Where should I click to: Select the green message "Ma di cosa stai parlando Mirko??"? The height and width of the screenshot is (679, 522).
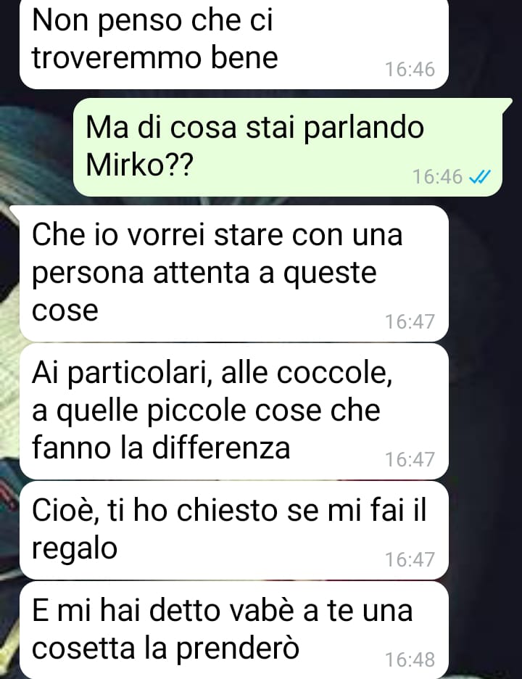(x=288, y=147)
